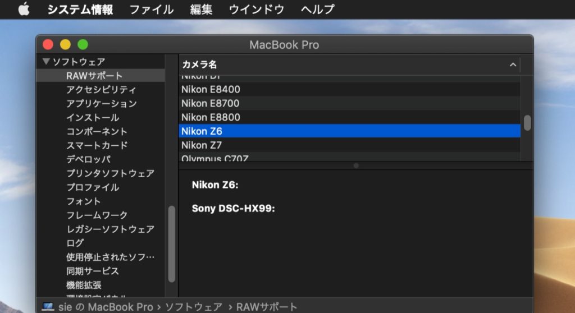Click the camera list scrollbar thumb
575x313 pixels.
pyautogui.click(x=527, y=123)
